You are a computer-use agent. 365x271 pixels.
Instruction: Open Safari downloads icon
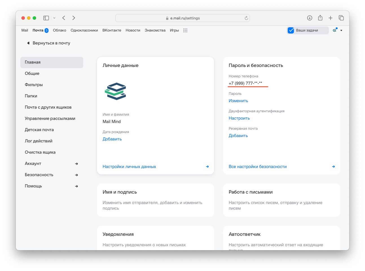309,18
